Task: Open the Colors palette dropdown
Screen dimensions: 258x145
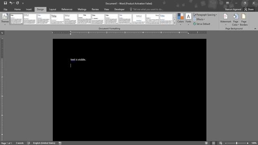Action: tap(180, 19)
